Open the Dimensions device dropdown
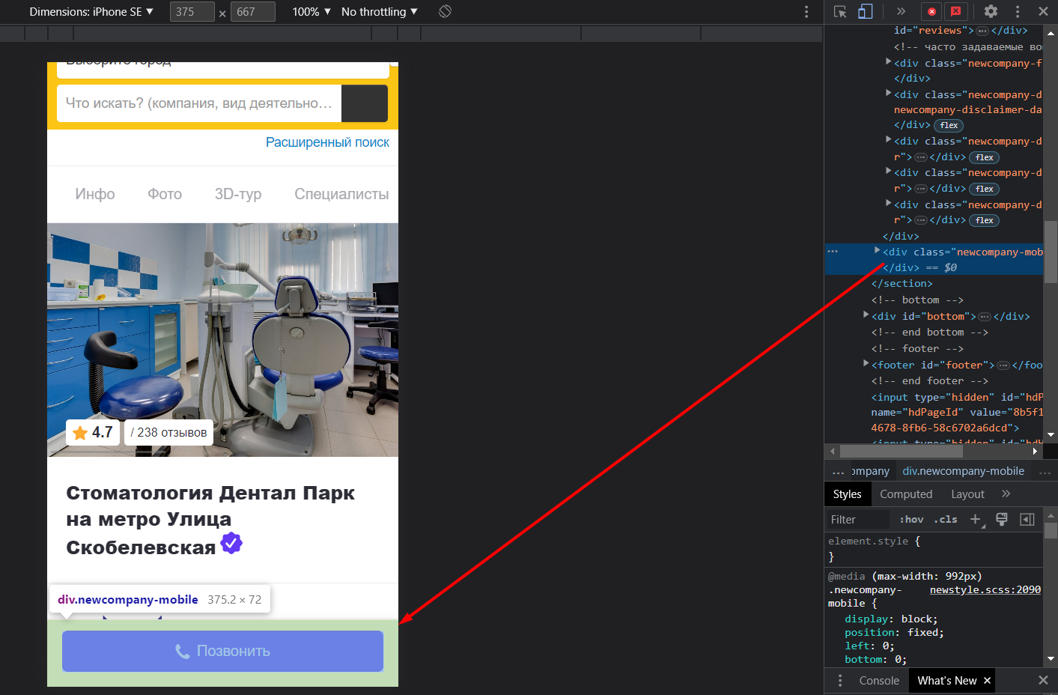Image resolution: width=1058 pixels, height=695 pixels. click(91, 11)
